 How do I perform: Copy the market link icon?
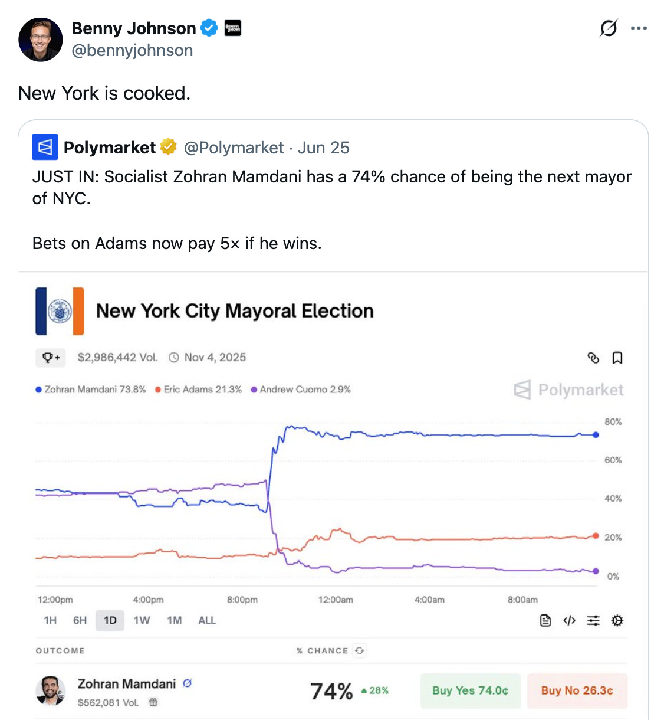tap(593, 358)
